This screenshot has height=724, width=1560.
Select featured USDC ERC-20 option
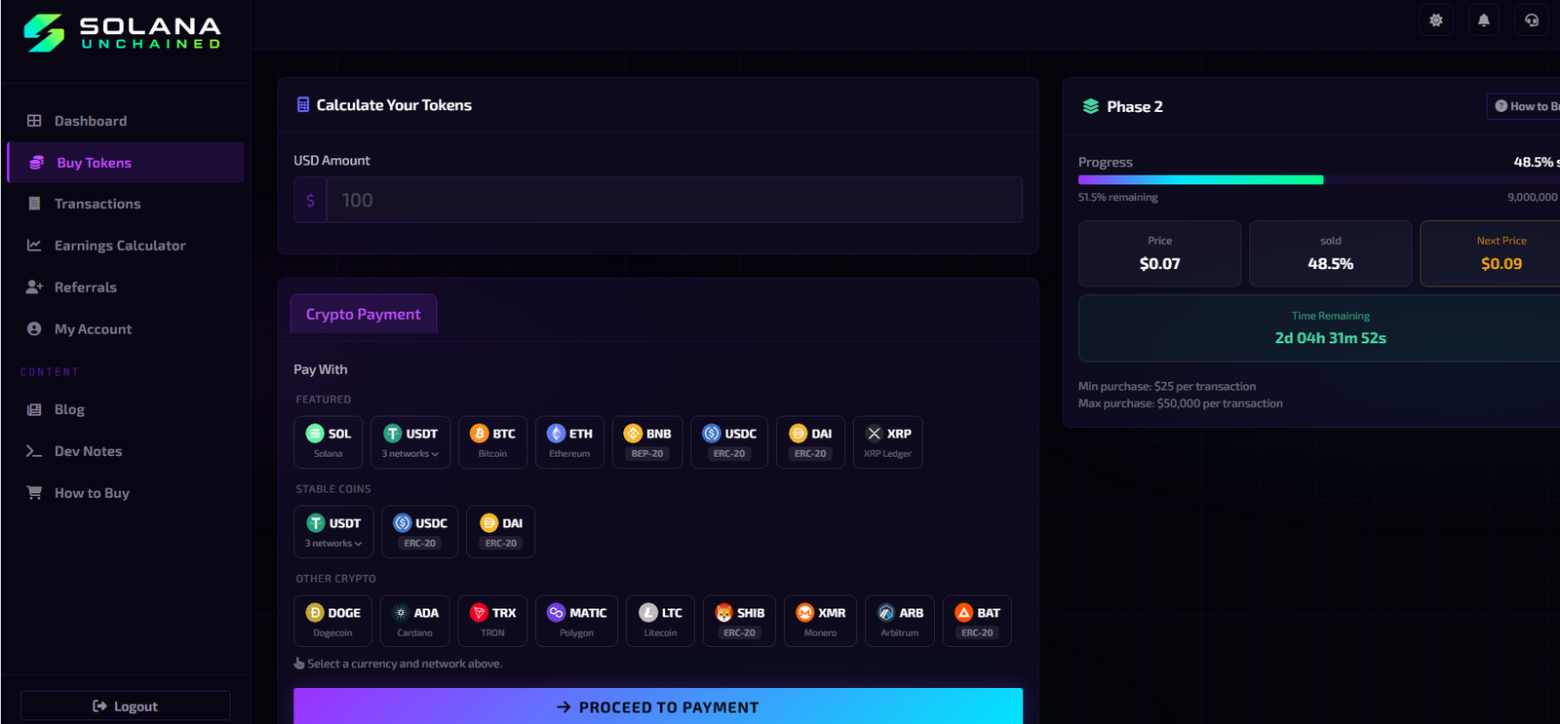point(729,442)
